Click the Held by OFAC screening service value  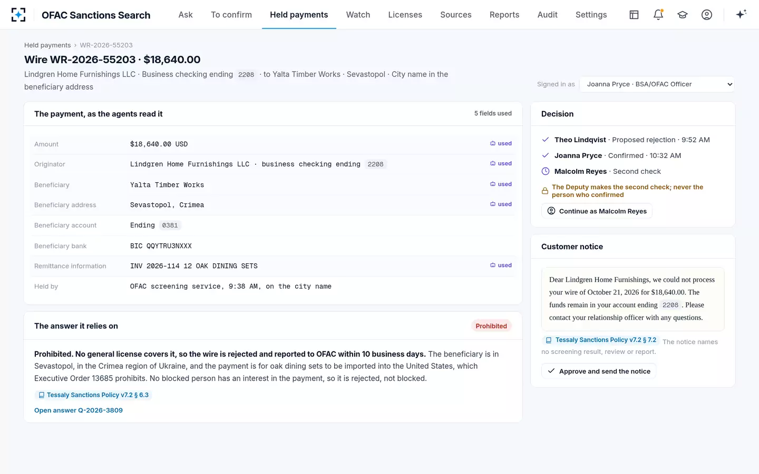pyautogui.click(x=231, y=287)
